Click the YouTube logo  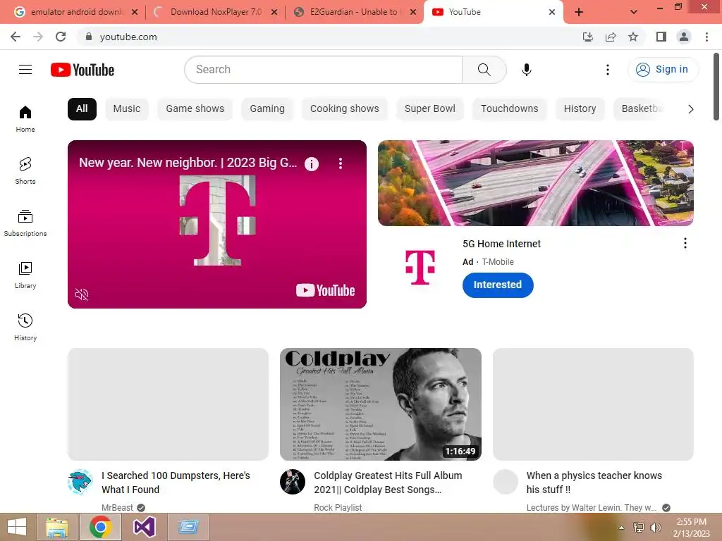(82, 70)
